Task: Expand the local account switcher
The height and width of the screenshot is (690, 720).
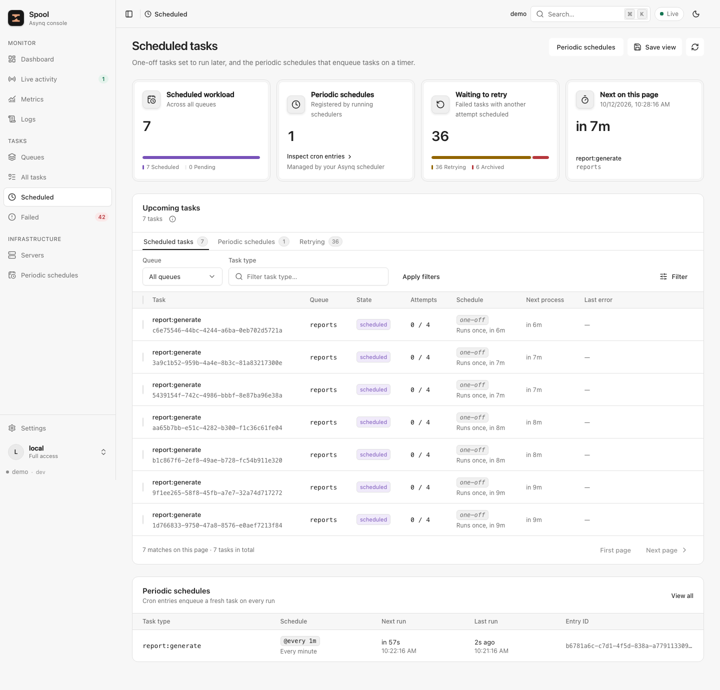Action: tap(57, 452)
